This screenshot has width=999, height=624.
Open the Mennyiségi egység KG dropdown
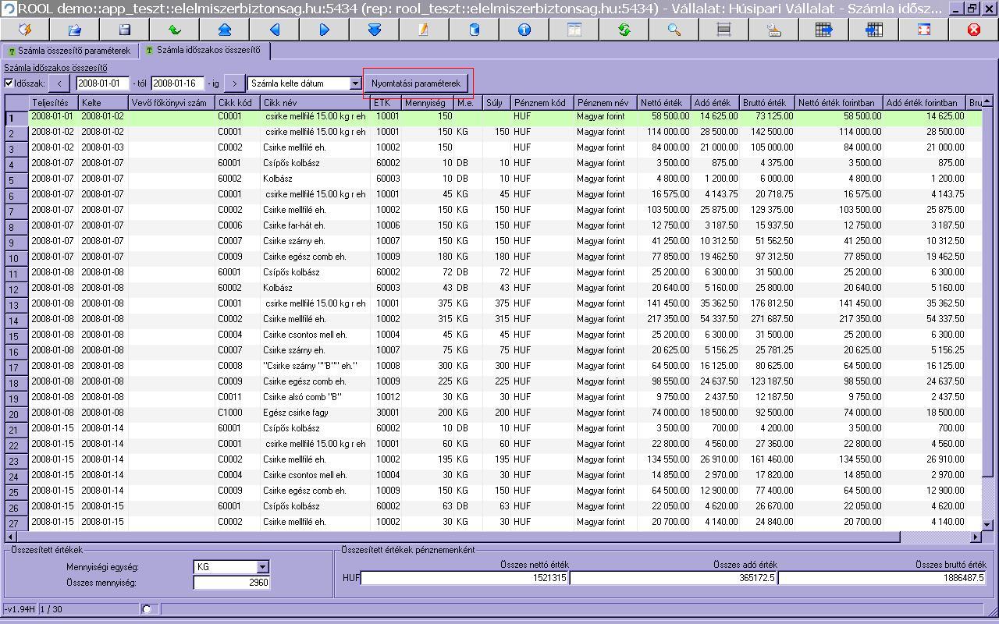262,567
